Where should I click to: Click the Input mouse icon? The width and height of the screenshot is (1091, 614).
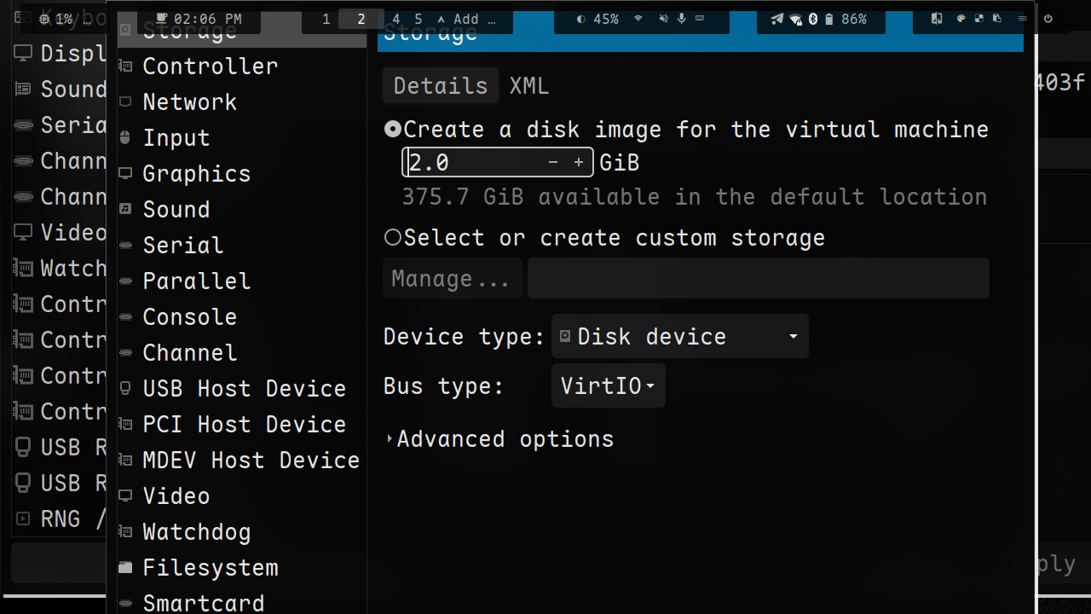click(x=125, y=138)
